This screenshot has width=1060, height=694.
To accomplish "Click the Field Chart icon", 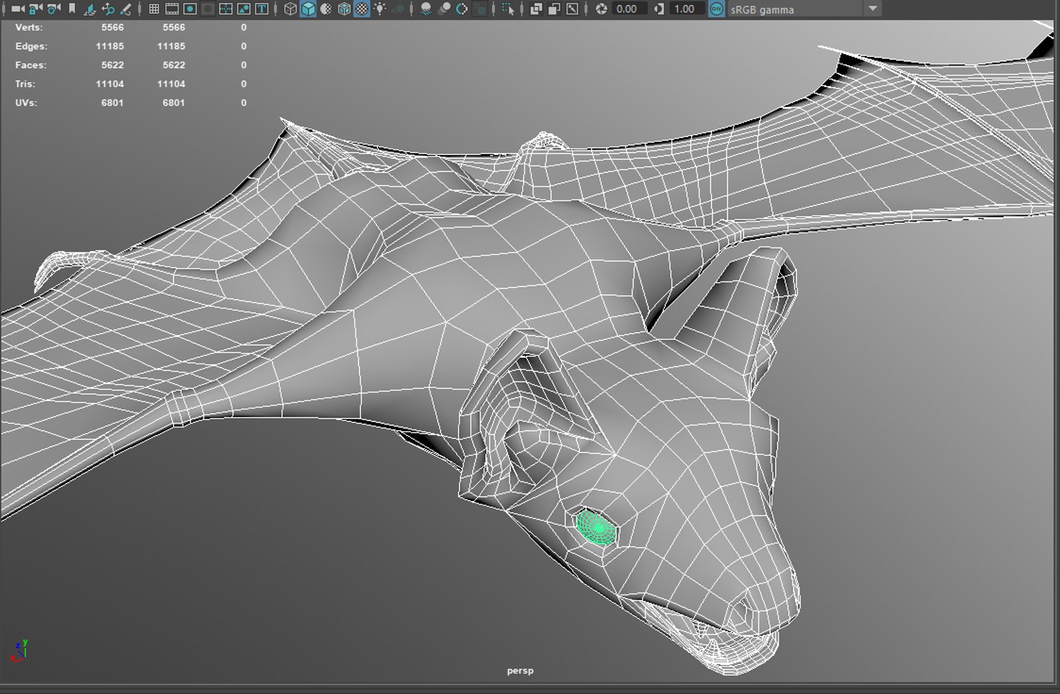I will point(226,9).
